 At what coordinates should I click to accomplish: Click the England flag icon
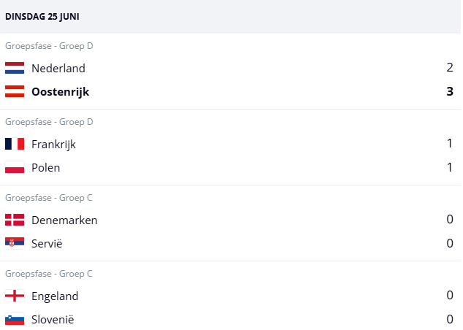coord(15,296)
